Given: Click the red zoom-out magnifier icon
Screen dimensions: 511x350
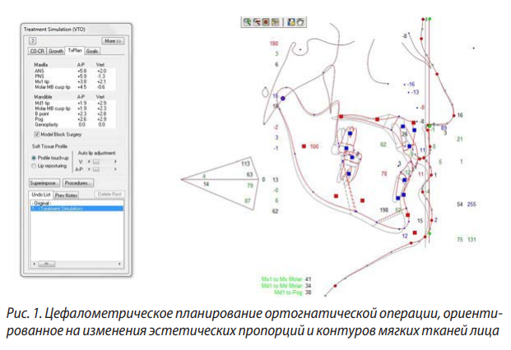Looking at the screenshot, I should 257,22.
